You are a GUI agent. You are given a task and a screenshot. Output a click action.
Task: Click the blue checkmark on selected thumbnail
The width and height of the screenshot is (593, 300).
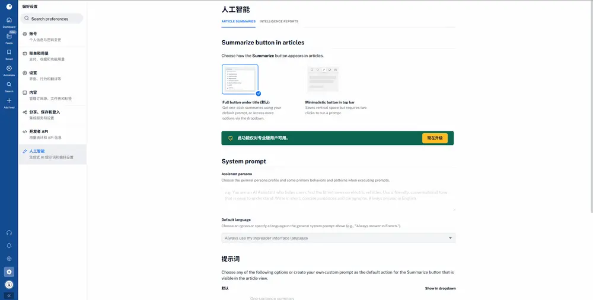tap(259, 93)
